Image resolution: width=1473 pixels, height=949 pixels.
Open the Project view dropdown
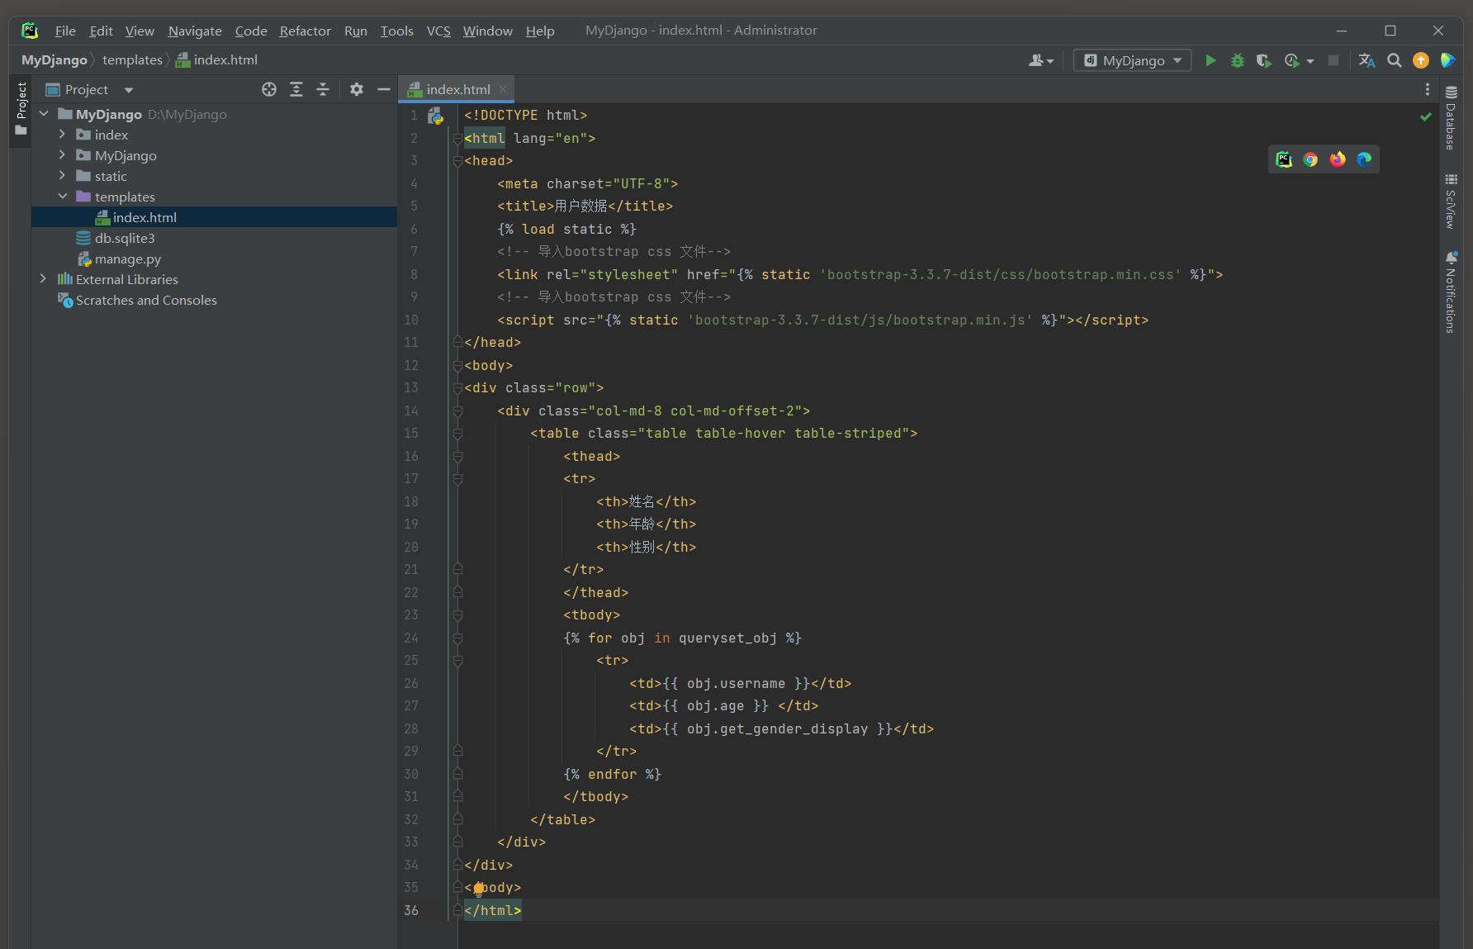129,89
